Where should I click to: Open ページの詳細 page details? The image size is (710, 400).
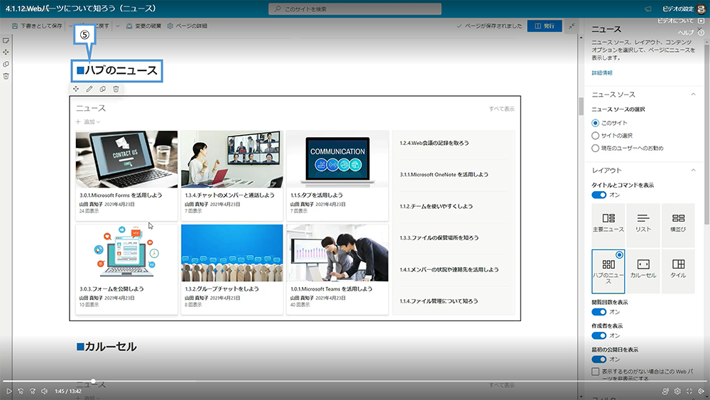pyautogui.click(x=187, y=26)
